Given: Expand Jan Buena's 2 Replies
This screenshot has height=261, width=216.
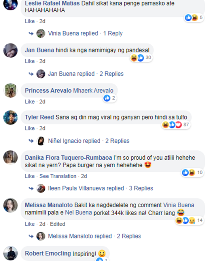Looking at the screenshot, I should coord(111,74).
